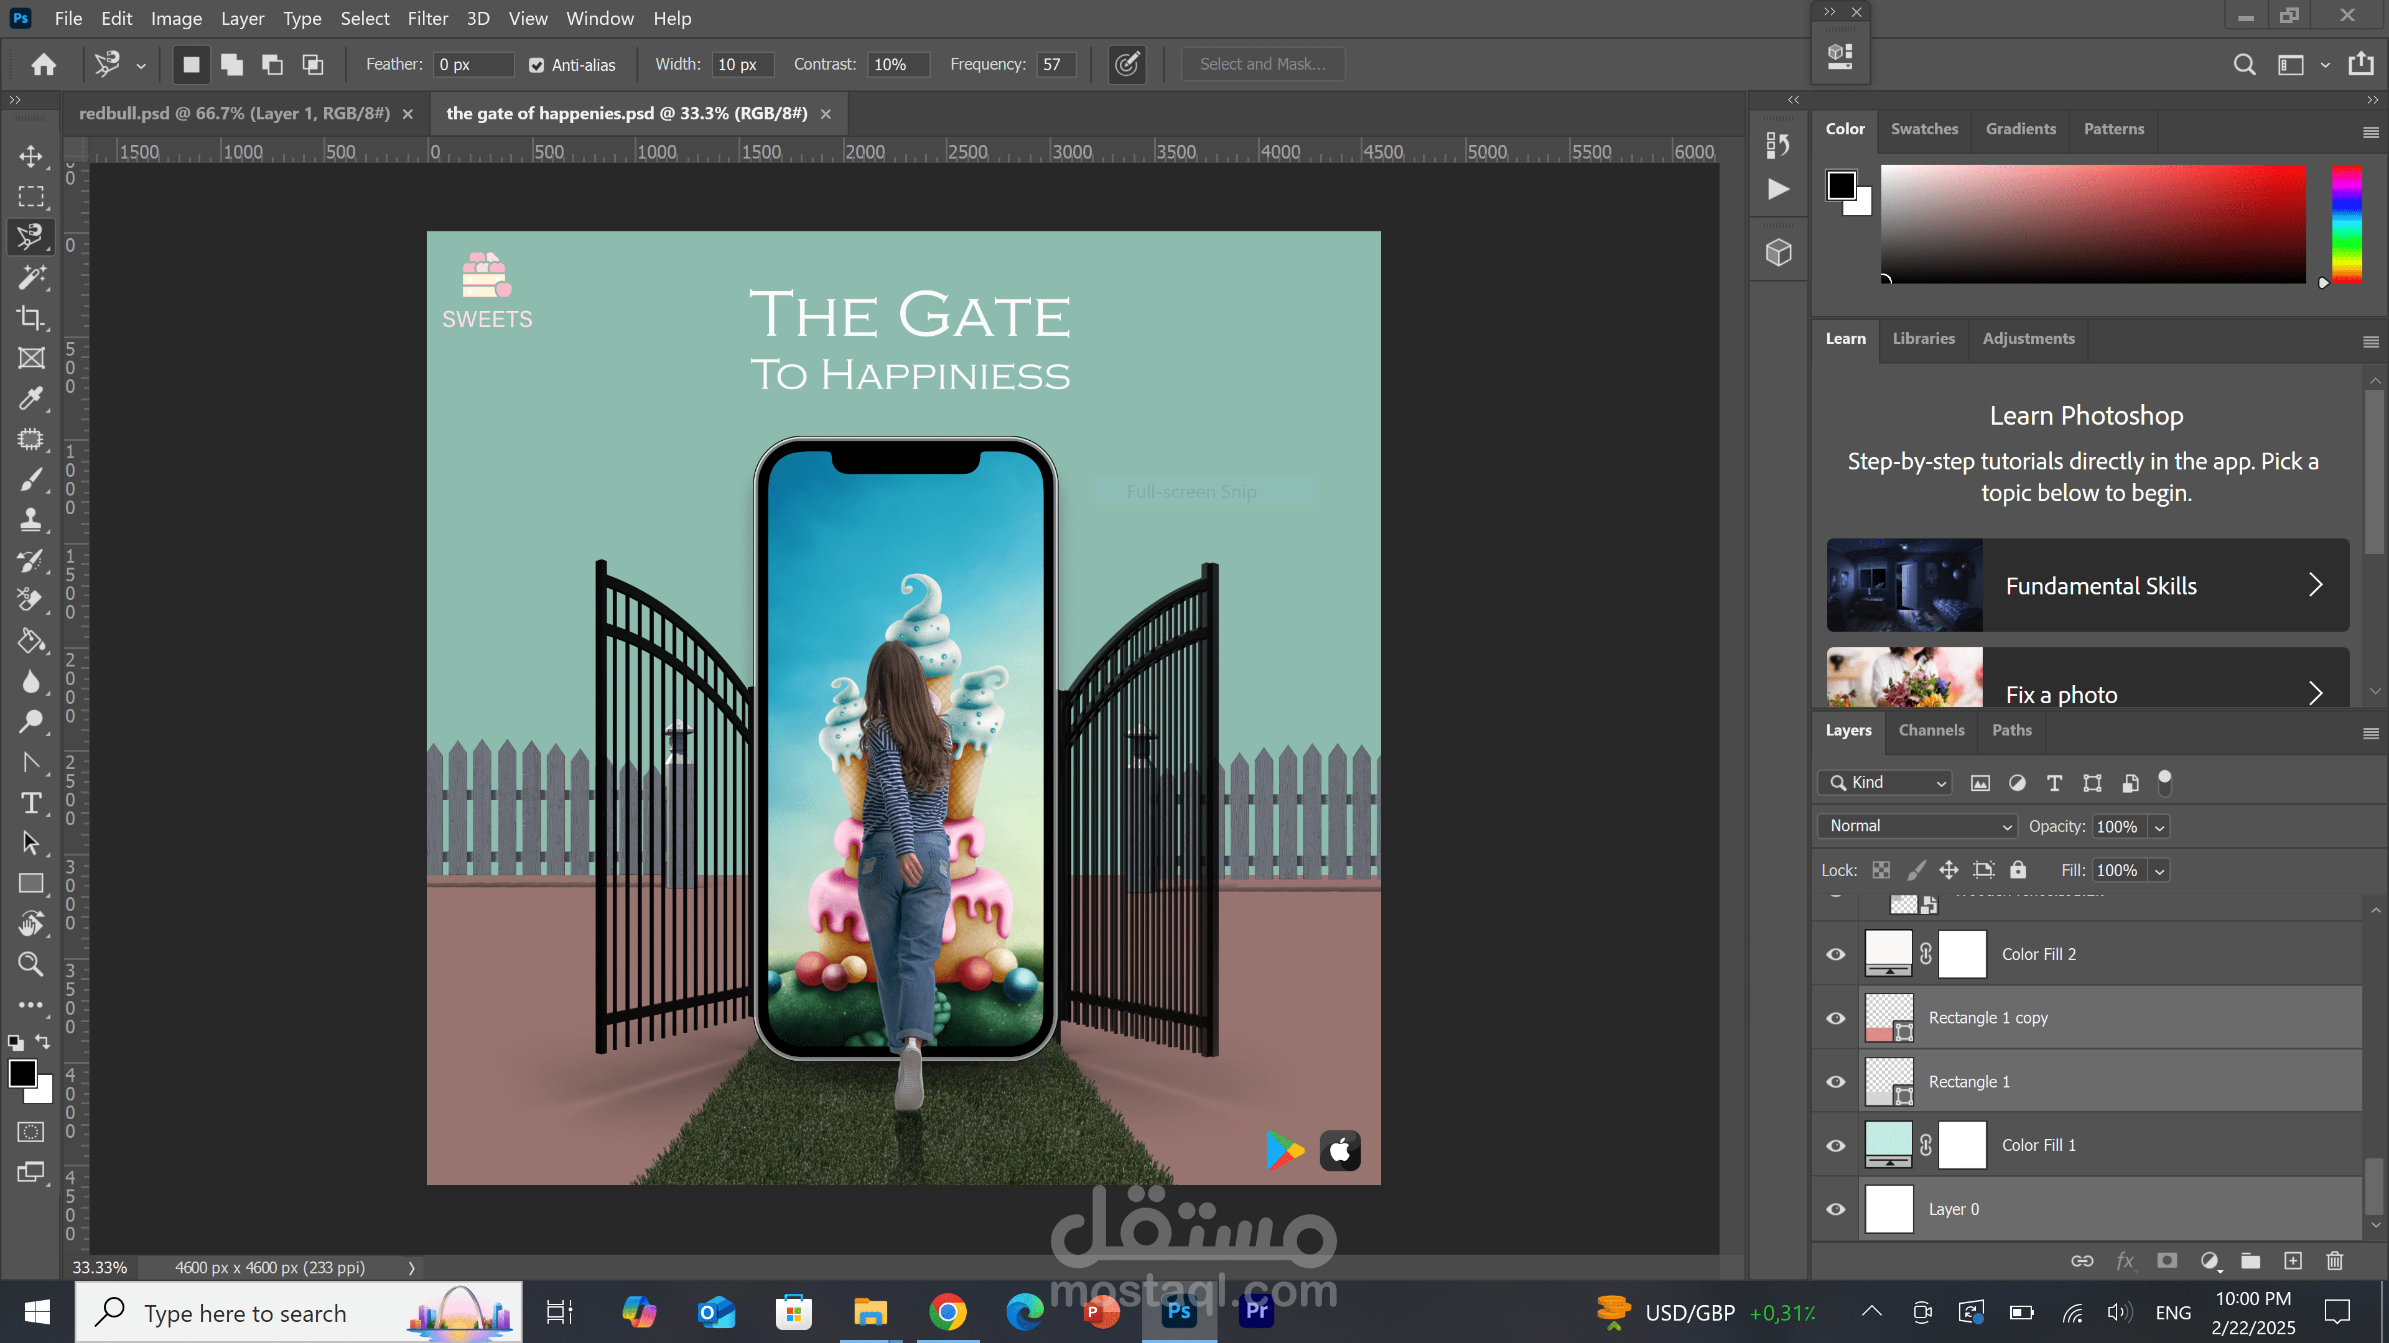The width and height of the screenshot is (2389, 1343).
Task: Click the delete layer trash icon
Action: 2334,1260
